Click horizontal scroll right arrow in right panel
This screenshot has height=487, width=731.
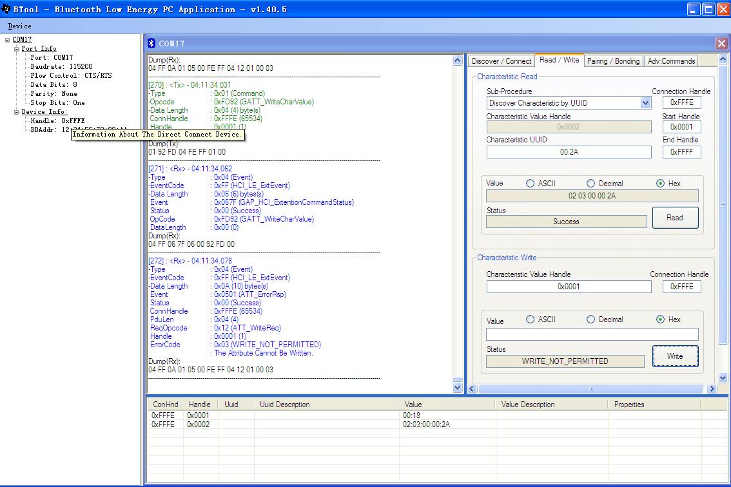[x=712, y=388]
